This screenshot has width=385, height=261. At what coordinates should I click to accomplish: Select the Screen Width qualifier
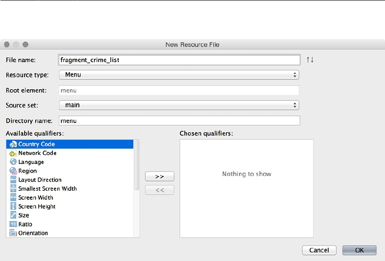pyautogui.click(x=70, y=197)
